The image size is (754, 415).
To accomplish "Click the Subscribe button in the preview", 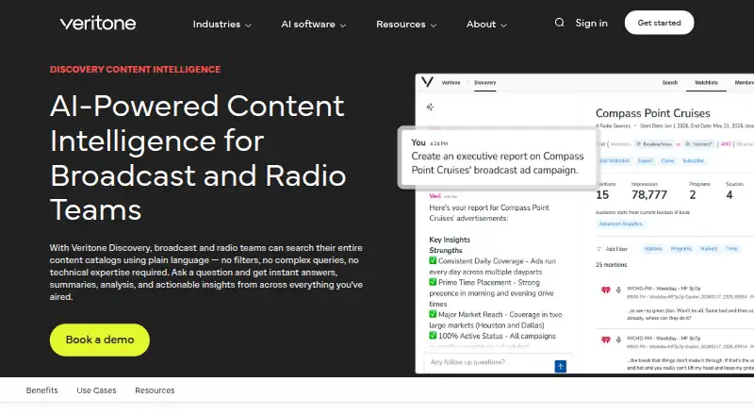I will tap(693, 160).
